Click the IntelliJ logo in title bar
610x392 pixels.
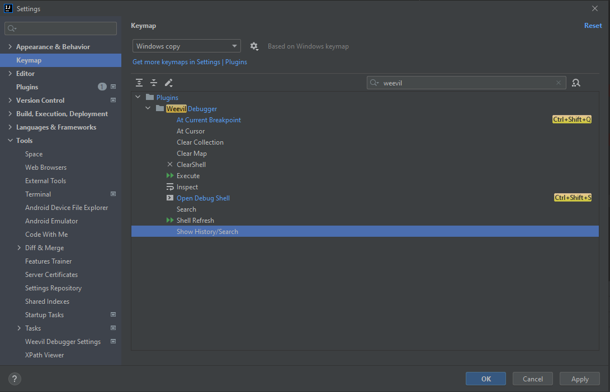click(8, 8)
